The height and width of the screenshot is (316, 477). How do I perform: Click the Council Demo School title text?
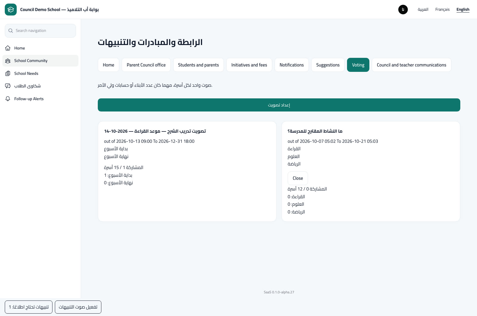click(59, 10)
